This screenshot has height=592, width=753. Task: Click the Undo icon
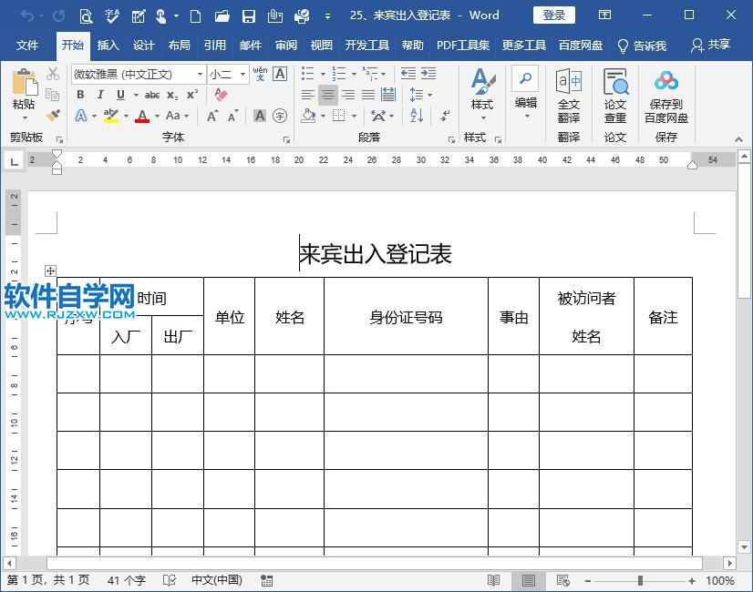tap(26, 15)
